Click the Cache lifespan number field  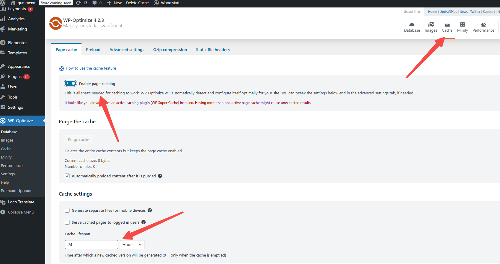91,245
